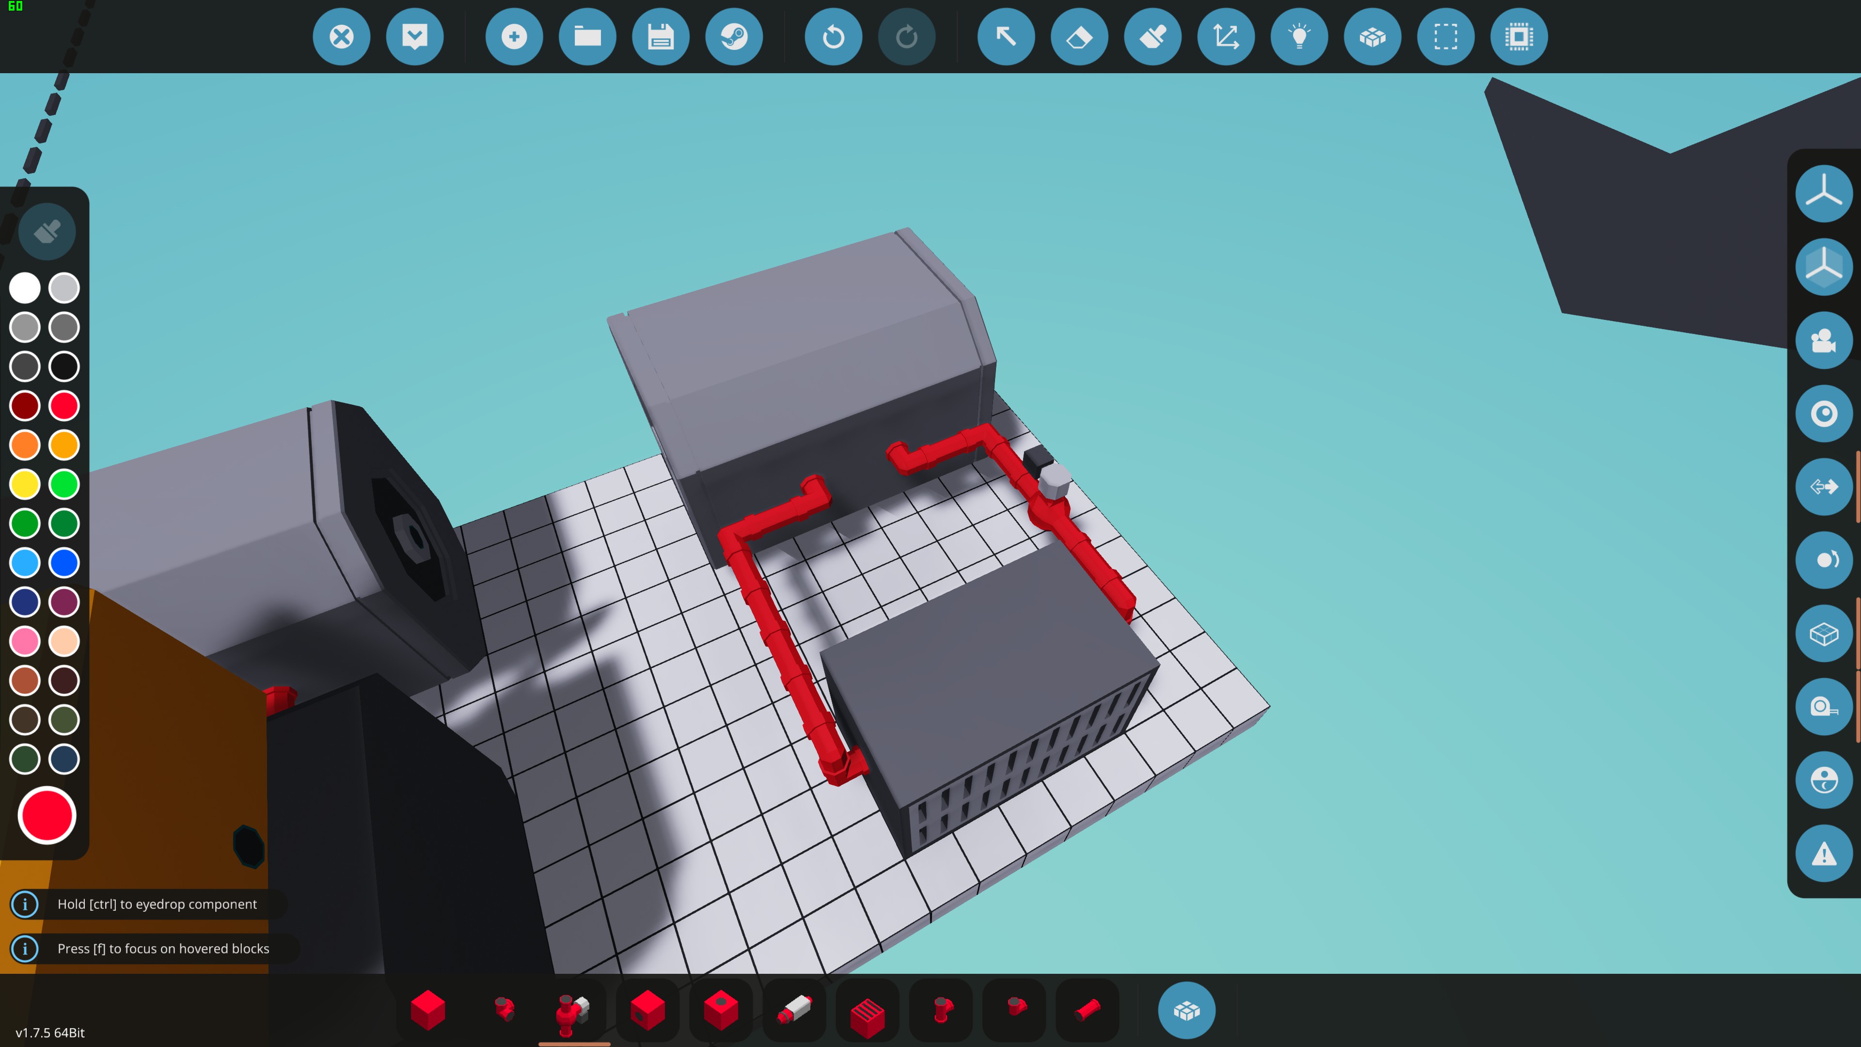1861x1047 pixels.
Task: Select the red cube block in hotbar
Action: (427, 1009)
